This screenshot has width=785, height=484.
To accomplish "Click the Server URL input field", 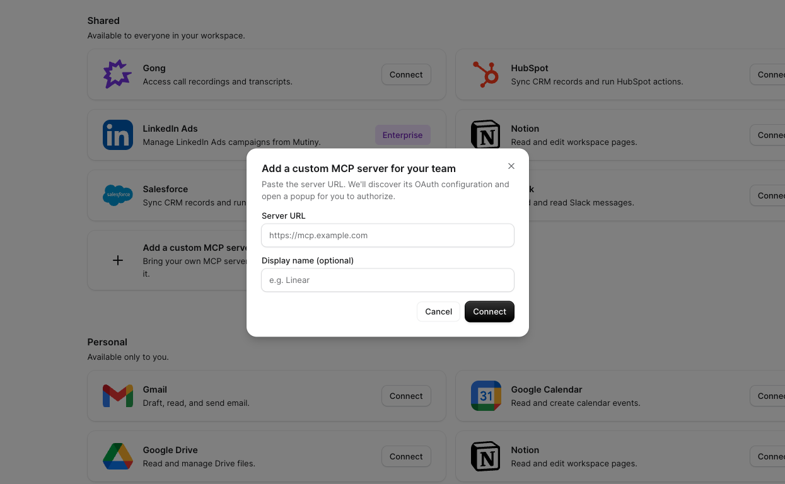I will pyautogui.click(x=388, y=236).
